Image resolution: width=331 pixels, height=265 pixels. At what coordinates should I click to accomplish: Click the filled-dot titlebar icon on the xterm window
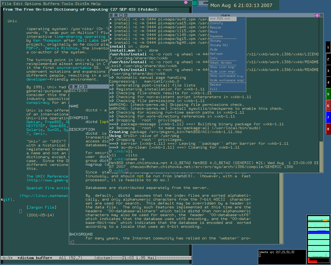(116, 15)
